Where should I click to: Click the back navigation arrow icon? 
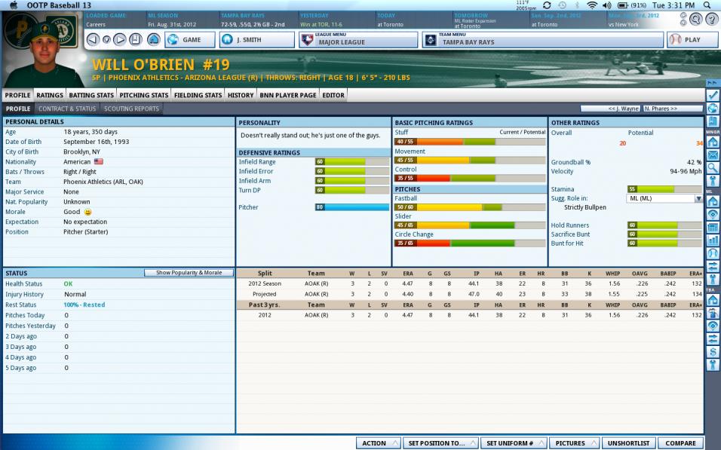93,39
